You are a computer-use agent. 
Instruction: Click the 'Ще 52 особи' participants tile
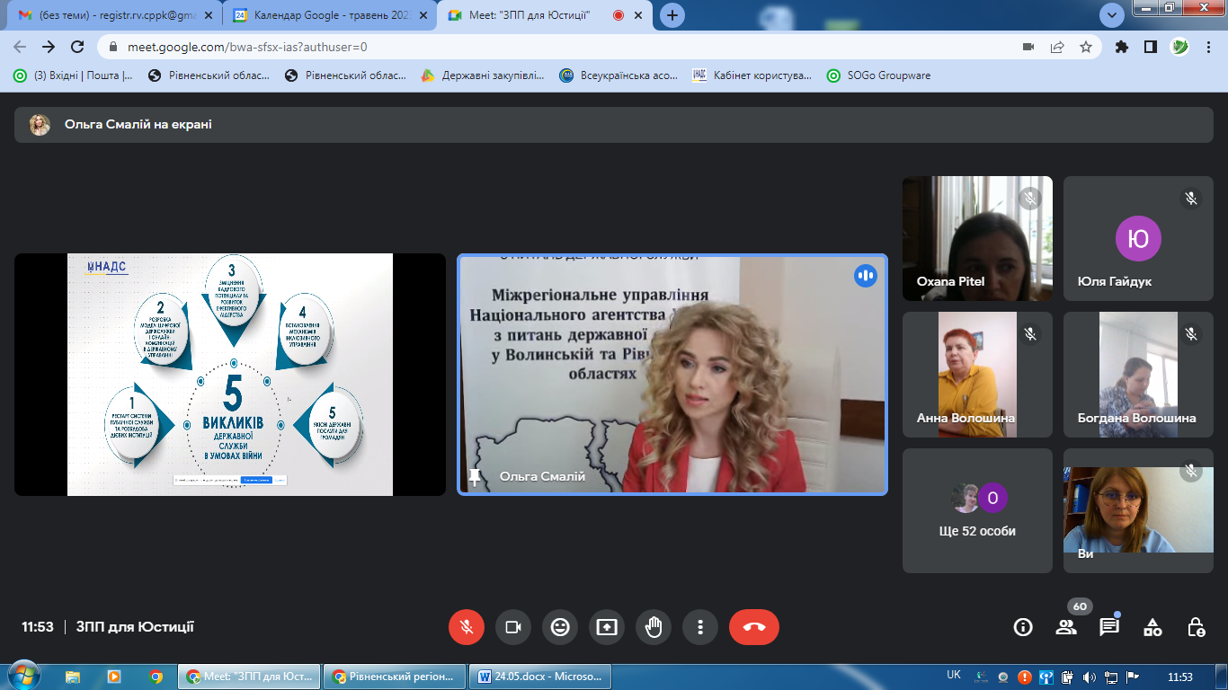tap(977, 510)
